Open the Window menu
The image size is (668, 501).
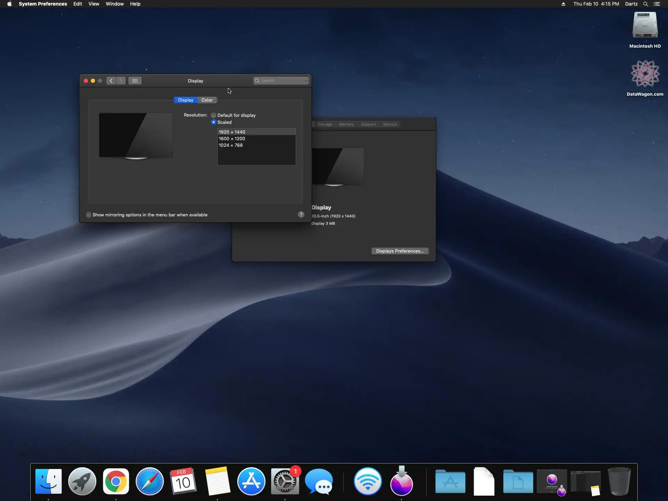[114, 4]
